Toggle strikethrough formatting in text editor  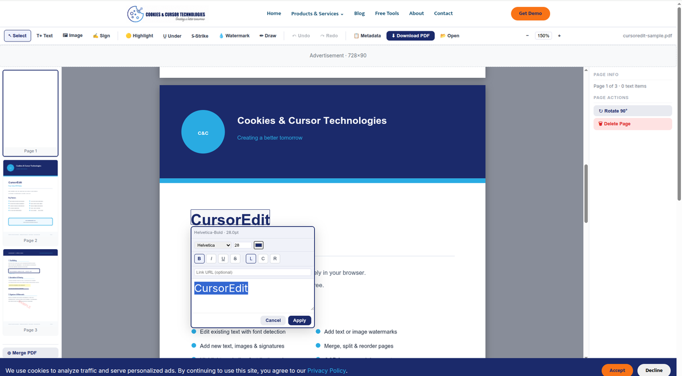point(235,259)
